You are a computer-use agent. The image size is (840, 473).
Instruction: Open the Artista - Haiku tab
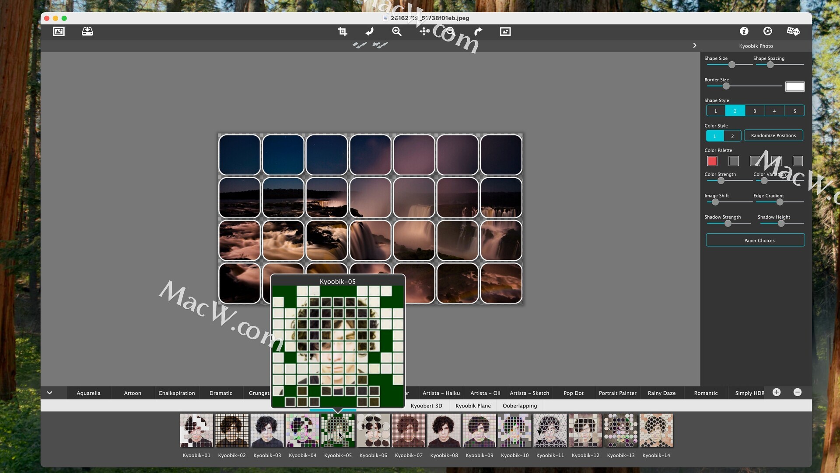(441, 393)
